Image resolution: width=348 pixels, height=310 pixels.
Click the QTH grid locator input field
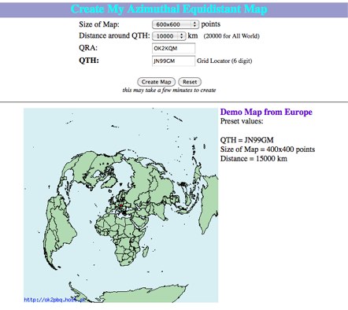[173, 61]
